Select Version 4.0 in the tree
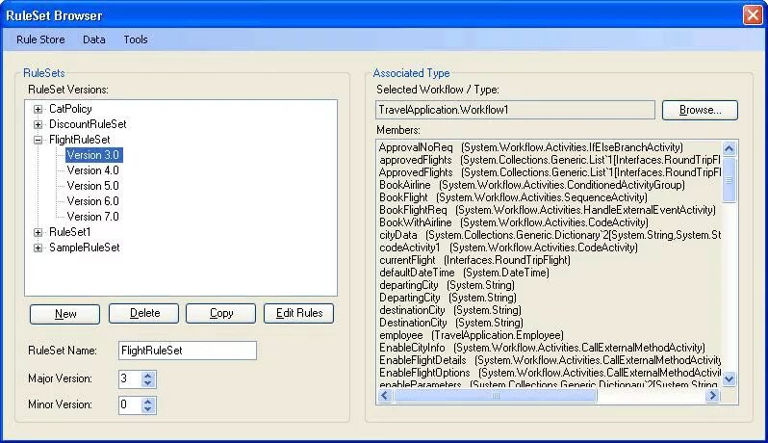 pos(93,170)
